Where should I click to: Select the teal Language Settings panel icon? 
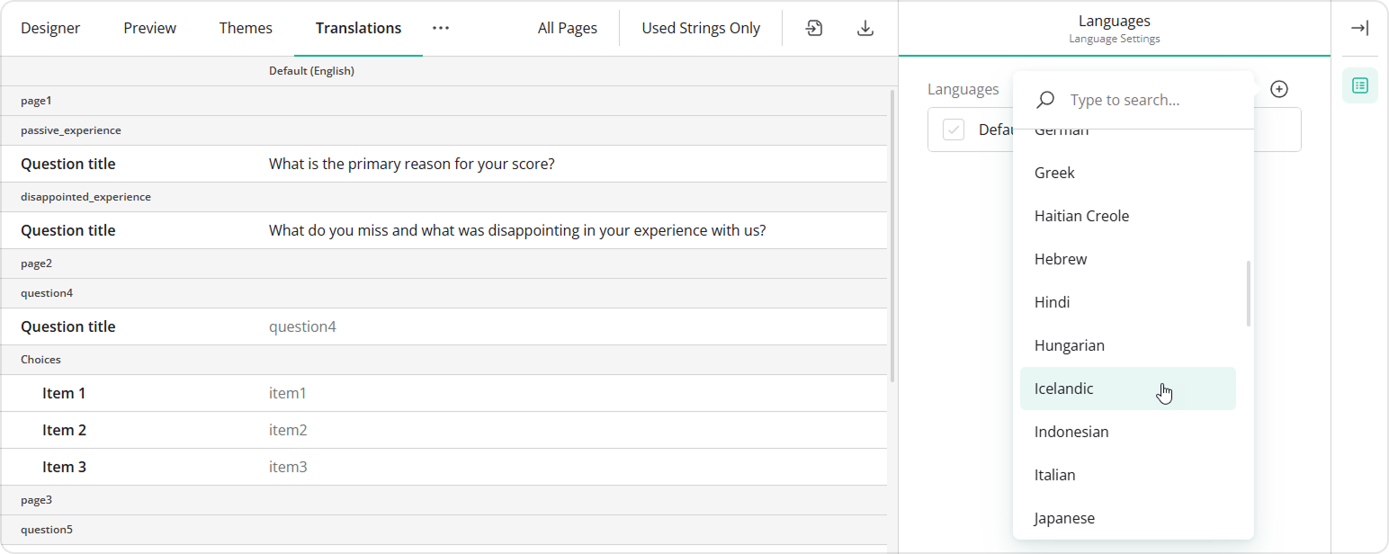pos(1359,85)
